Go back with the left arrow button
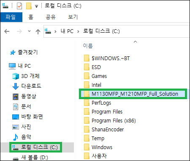The image size is (190, 161). [x=7, y=31]
